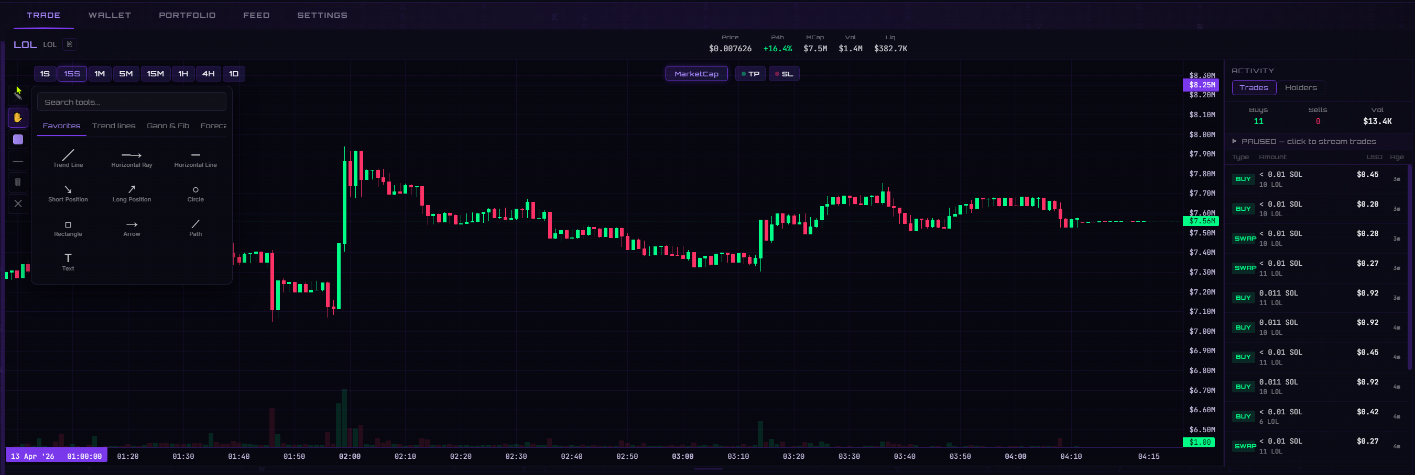
Task: Choose the Short Position tool
Action: 68,193
